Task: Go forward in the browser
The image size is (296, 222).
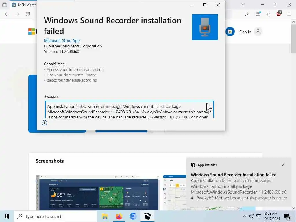Action: 17,14
